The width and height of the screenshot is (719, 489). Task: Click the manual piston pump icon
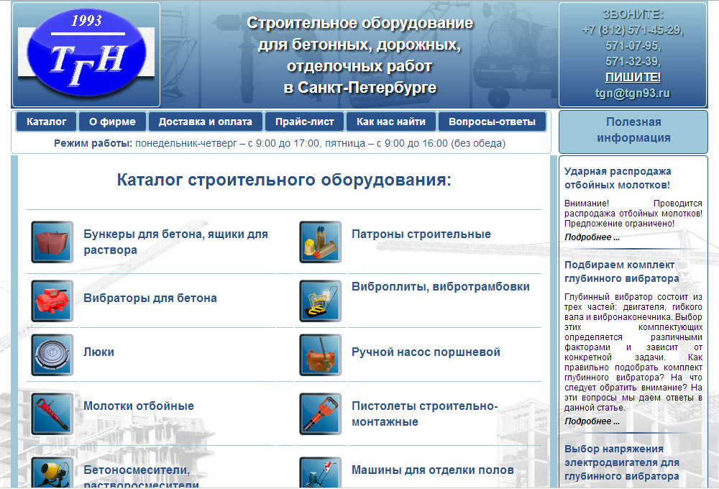point(321,355)
